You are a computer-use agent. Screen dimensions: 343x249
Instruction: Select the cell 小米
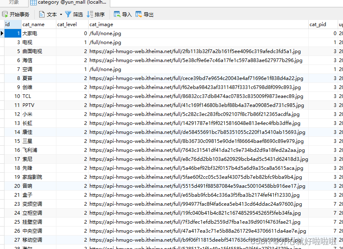pos(39,114)
